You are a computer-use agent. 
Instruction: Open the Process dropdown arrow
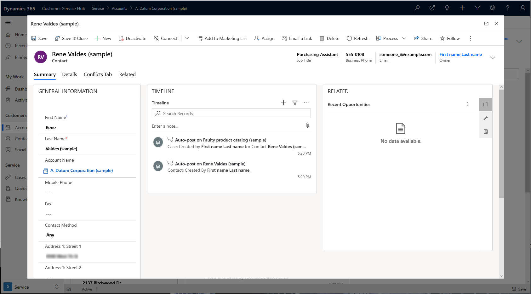click(404, 38)
